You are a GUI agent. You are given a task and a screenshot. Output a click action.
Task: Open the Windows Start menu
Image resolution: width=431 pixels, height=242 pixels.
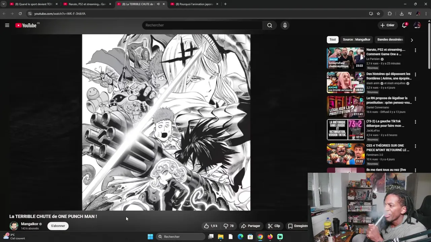150,237
